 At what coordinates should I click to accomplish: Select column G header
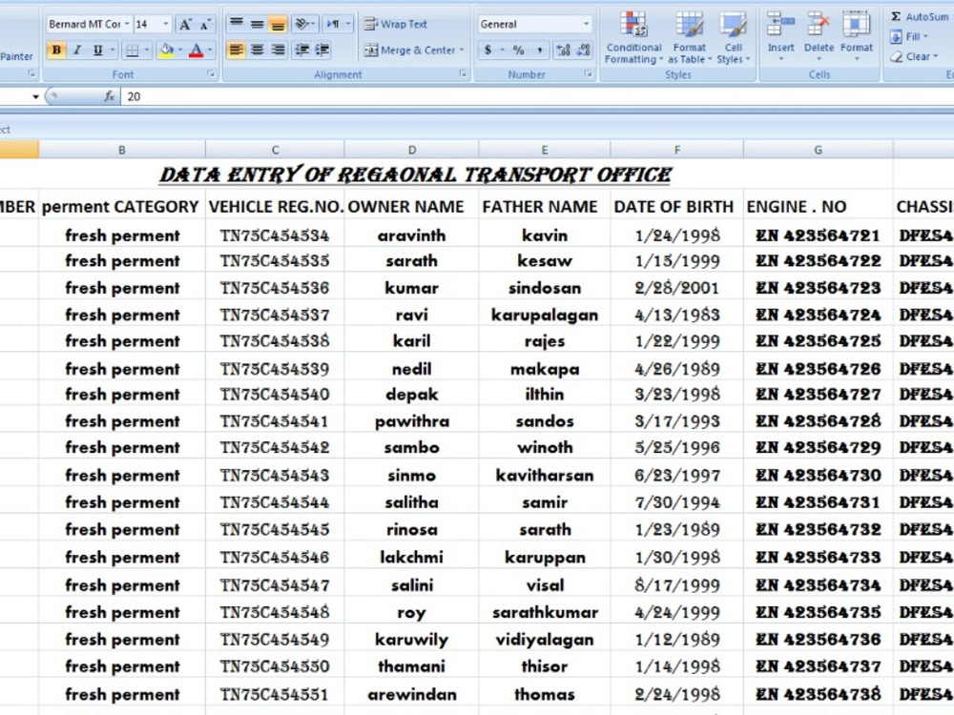point(819,150)
